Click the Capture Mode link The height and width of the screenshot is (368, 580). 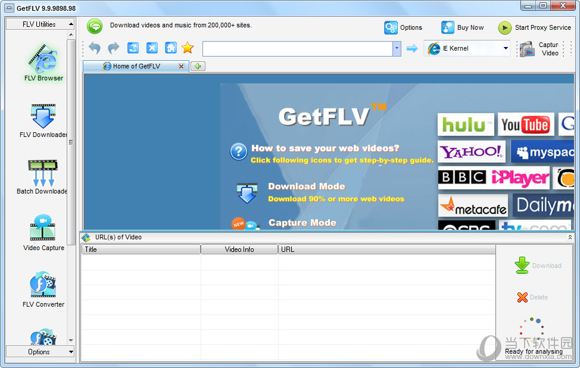point(302,223)
